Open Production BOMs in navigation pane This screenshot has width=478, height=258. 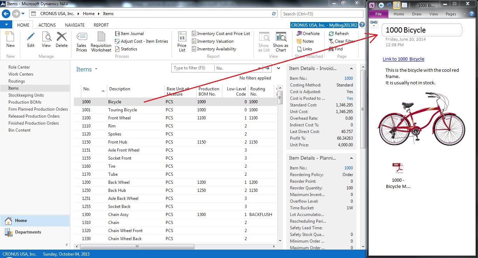25,102
